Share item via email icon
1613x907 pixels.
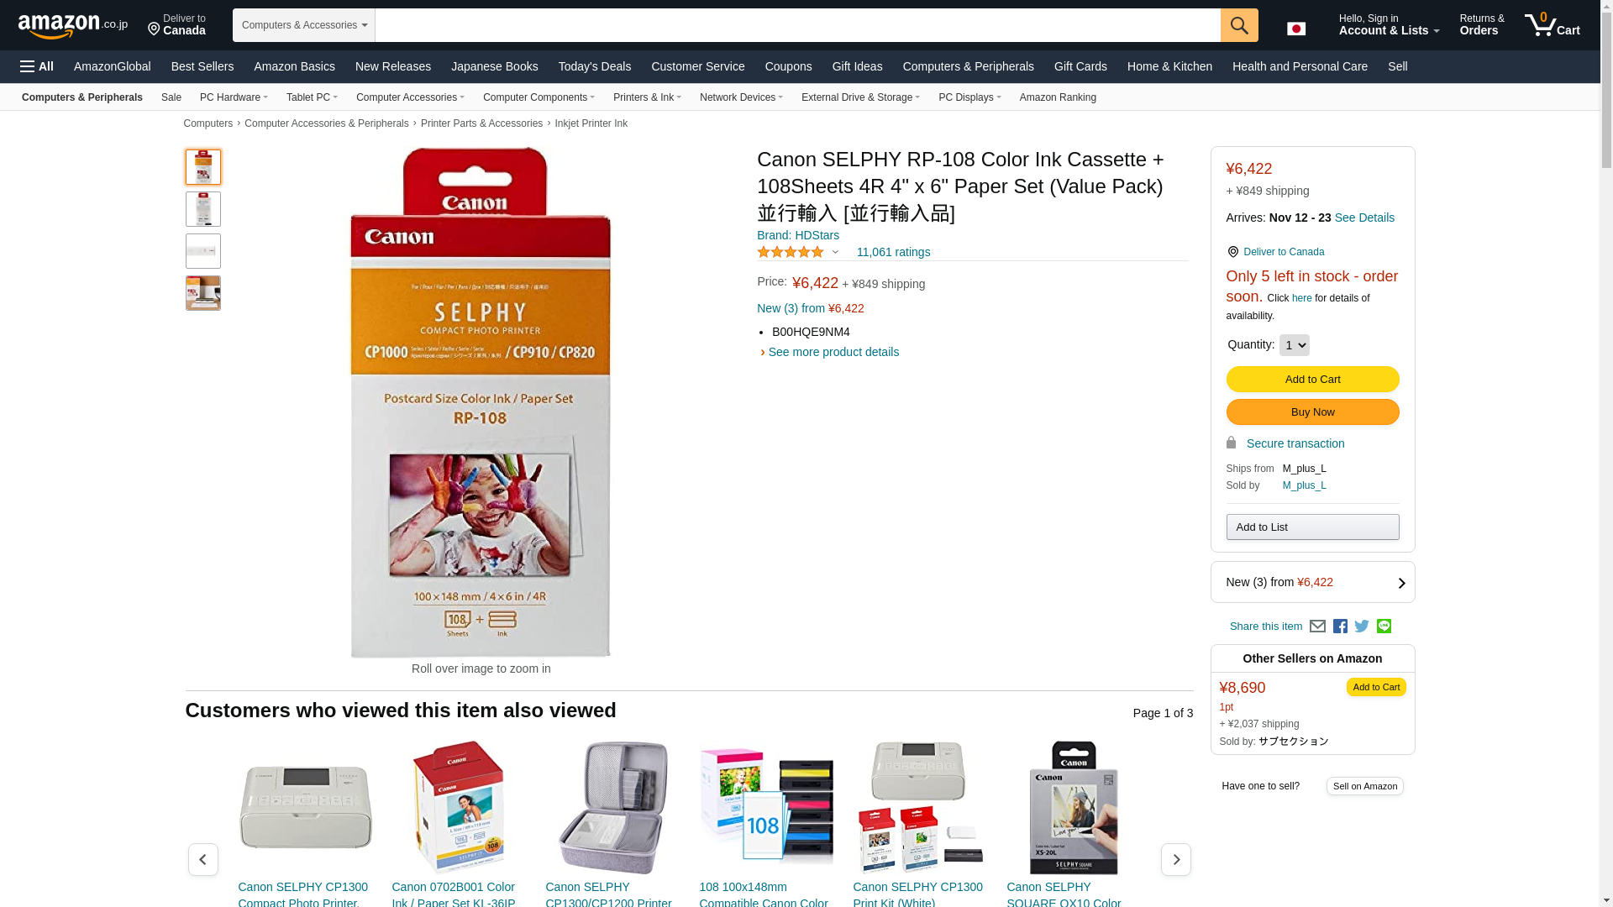click(1317, 627)
